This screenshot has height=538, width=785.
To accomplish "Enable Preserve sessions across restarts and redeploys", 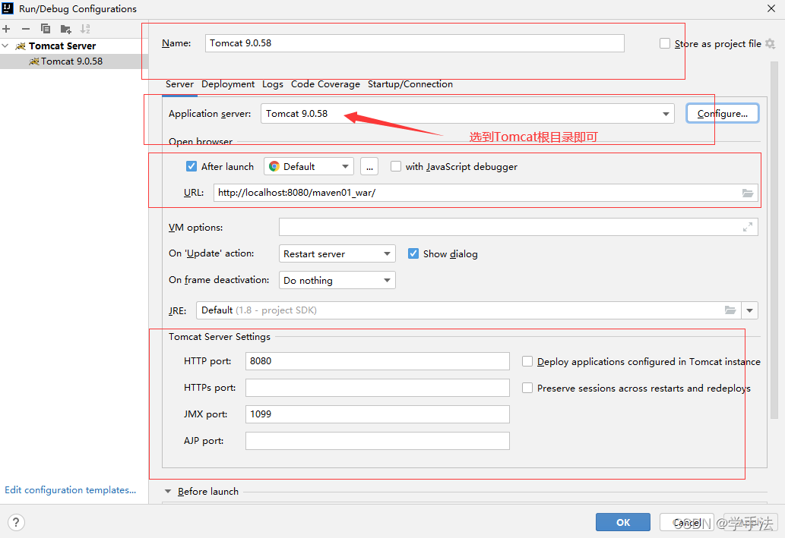I will click(527, 388).
